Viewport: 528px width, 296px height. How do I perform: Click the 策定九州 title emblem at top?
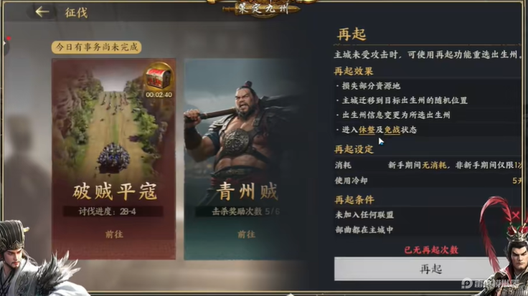coord(263,9)
